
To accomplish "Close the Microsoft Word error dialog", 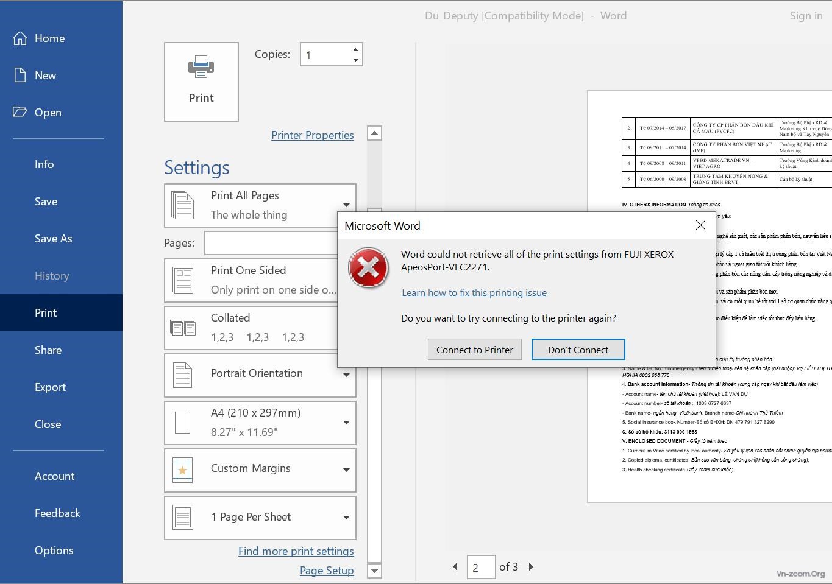I will click(700, 225).
